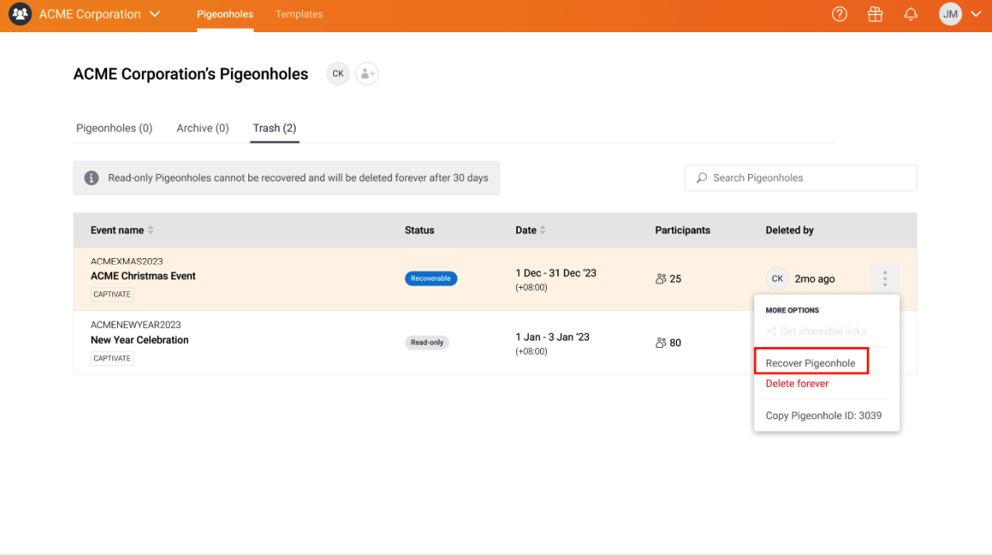Screen dimensions: 992x555
Task: Open the Pigeonholes (0) tab
Action: (114, 128)
